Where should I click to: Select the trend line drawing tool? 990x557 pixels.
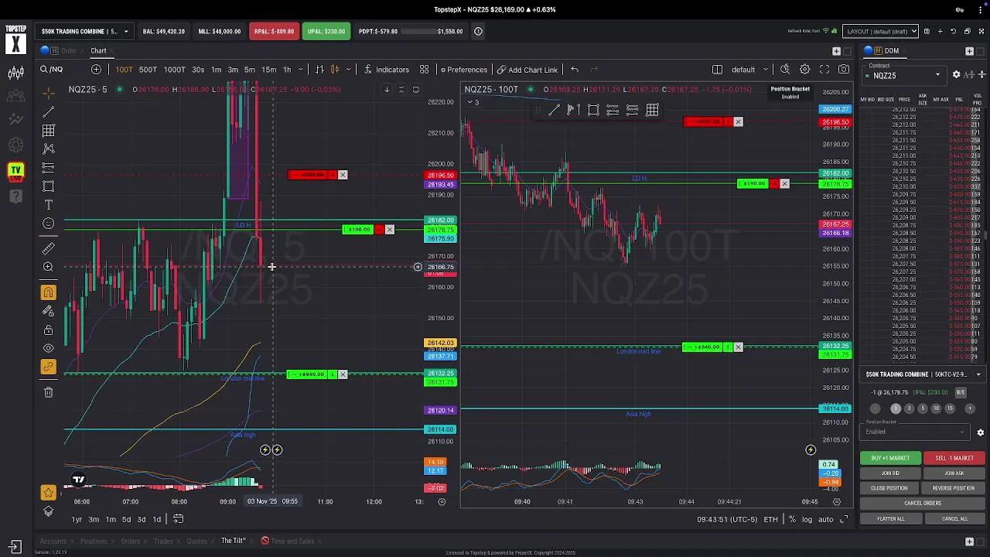click(x=48, y=112)
